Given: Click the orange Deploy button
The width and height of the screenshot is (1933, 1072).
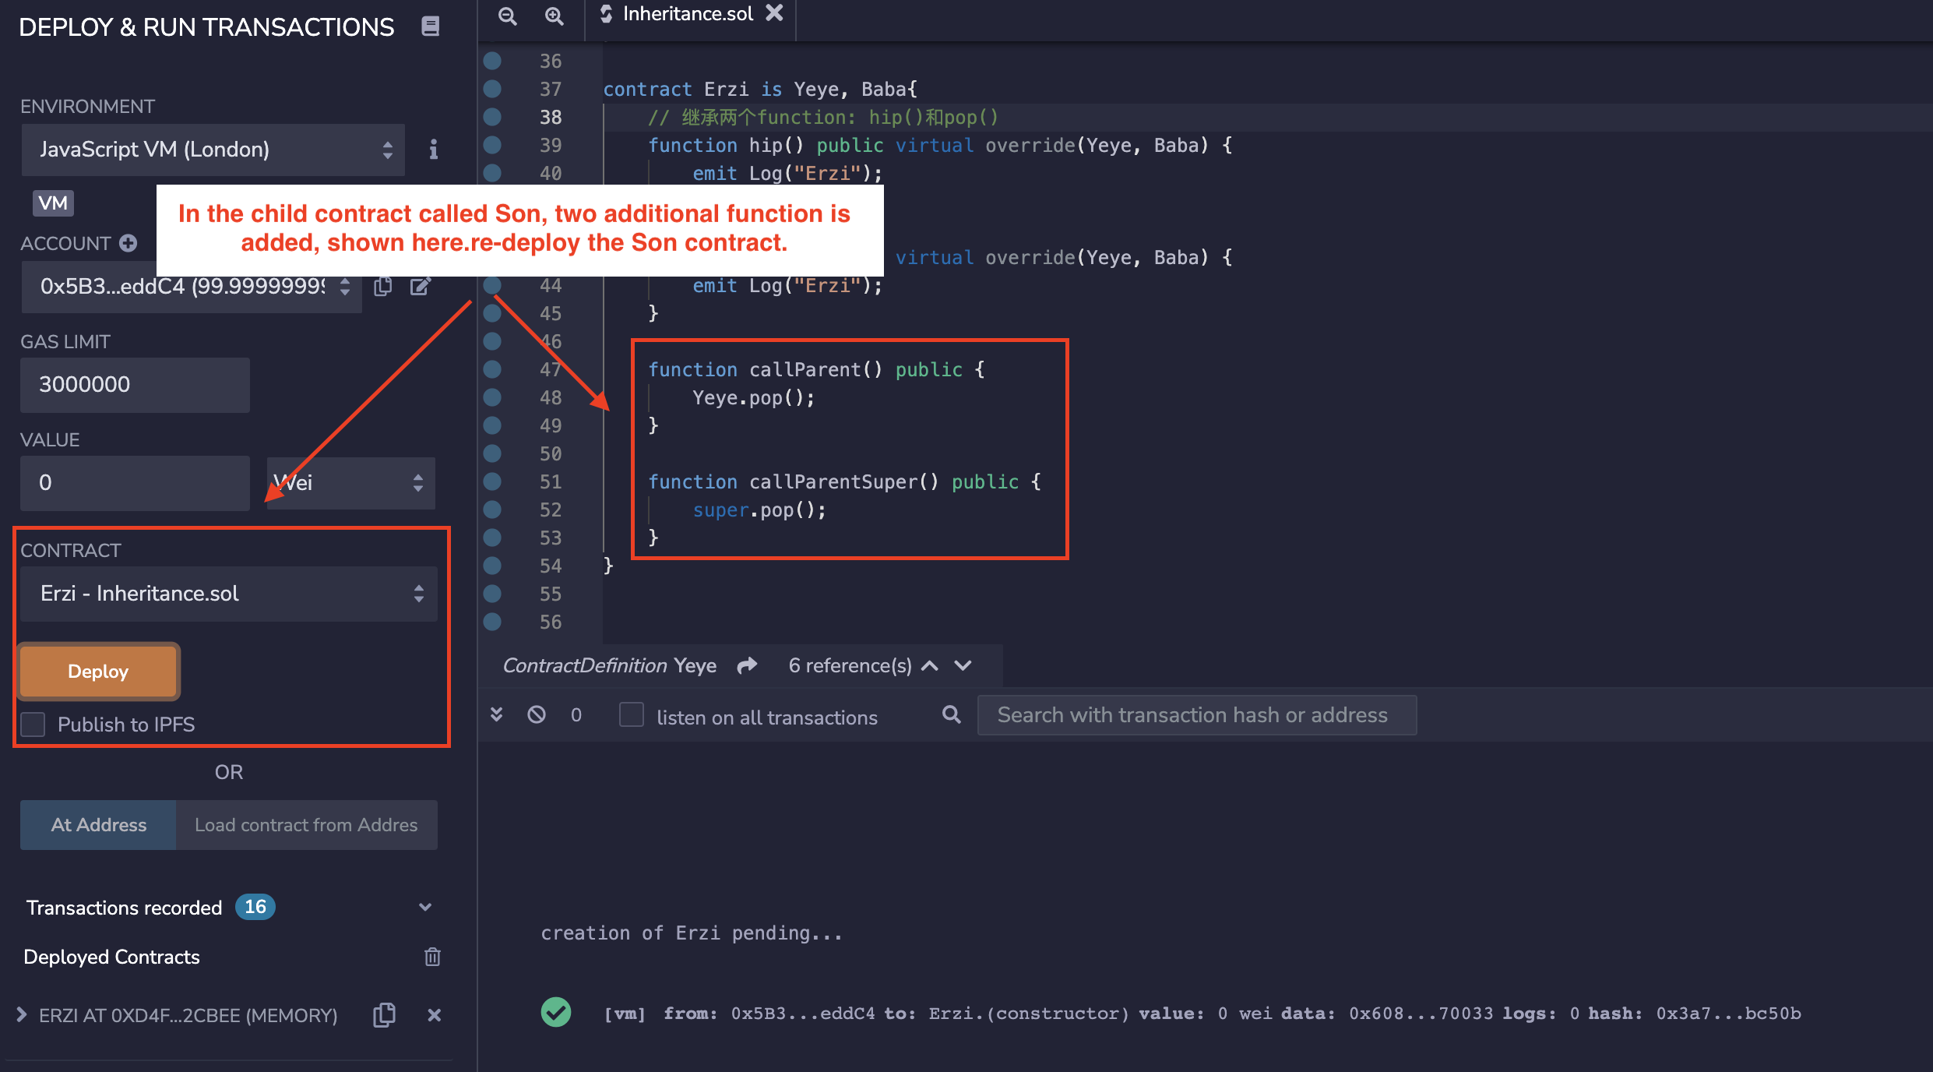Looking at the screenshot, I should tap(99, 672).
